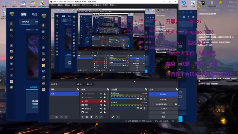
Task: Pop out the Scenes dock panel
Action: tap(78, 90)
